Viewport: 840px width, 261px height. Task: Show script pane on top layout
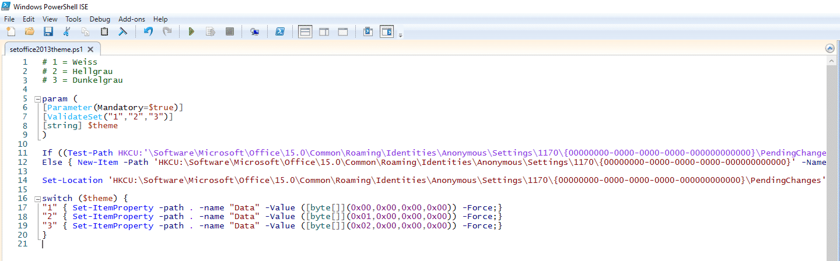click(x=305, y=31)
